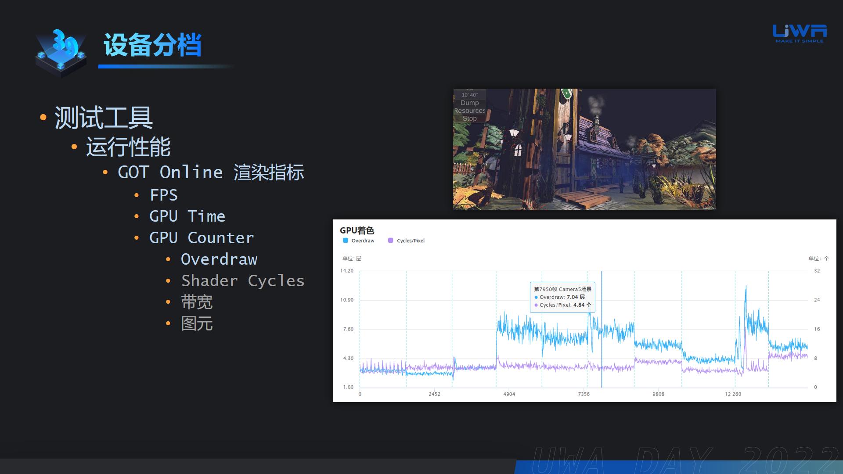Image resolution: width=843 pixels, height=474 pixels.
Task: Click x-axis label 4904
Action: click(509, 394)
